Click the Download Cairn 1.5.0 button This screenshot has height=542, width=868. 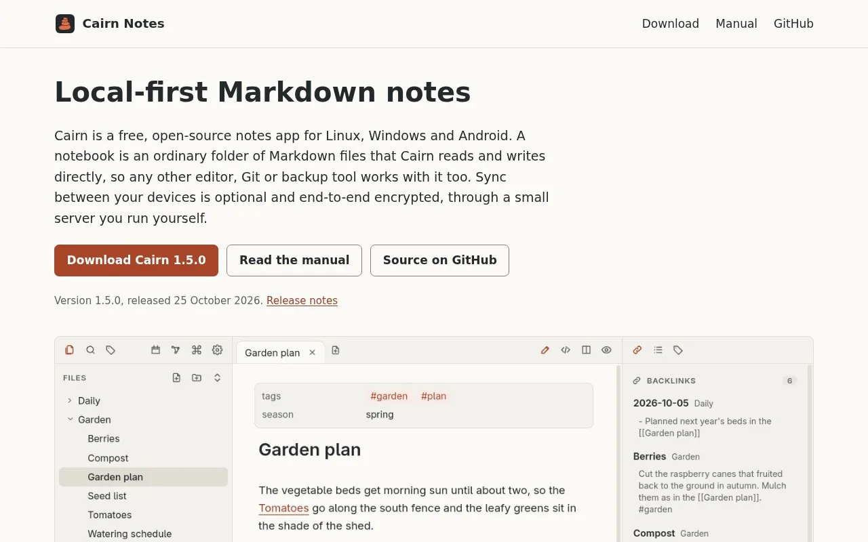pos(136,260)
